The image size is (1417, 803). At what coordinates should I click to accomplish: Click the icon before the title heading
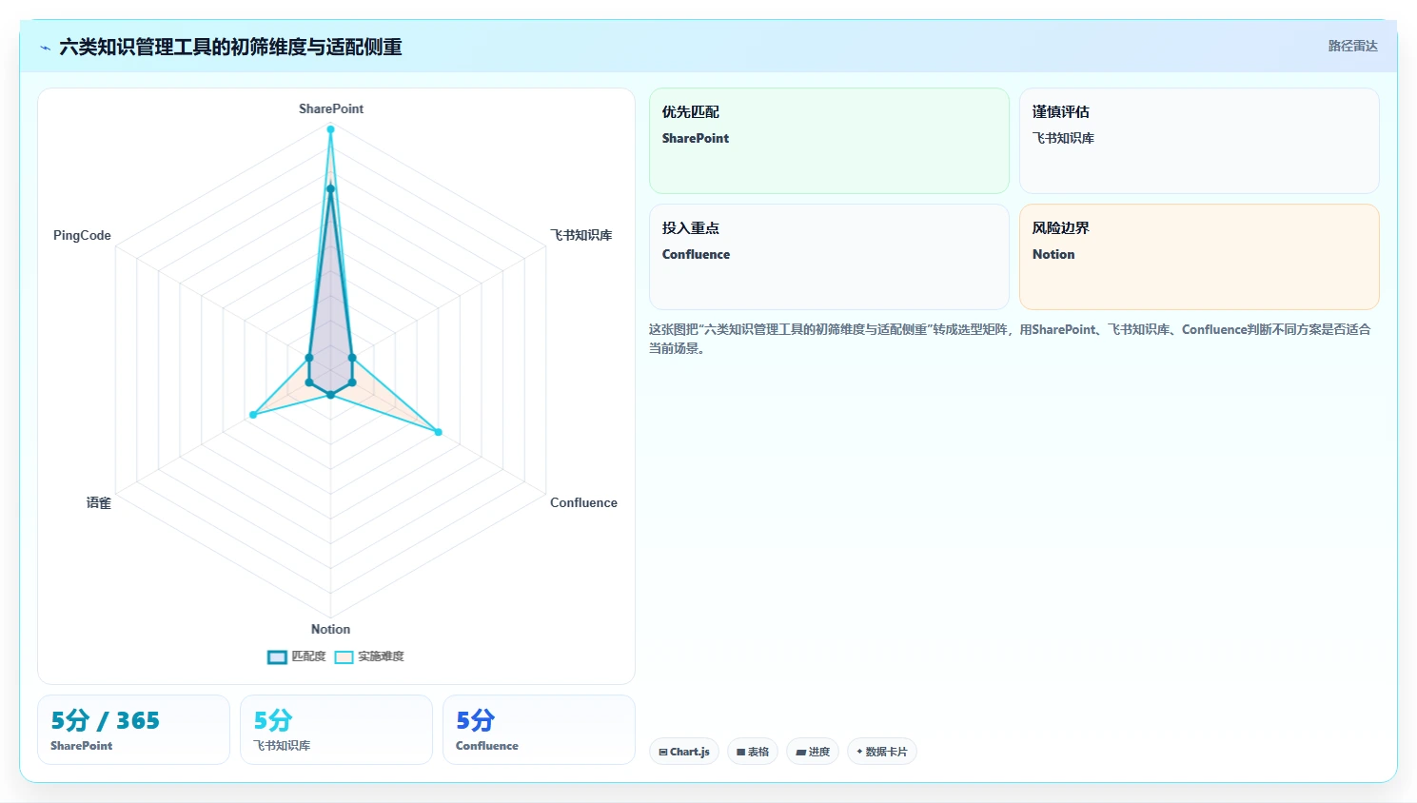tap(45, 48)
